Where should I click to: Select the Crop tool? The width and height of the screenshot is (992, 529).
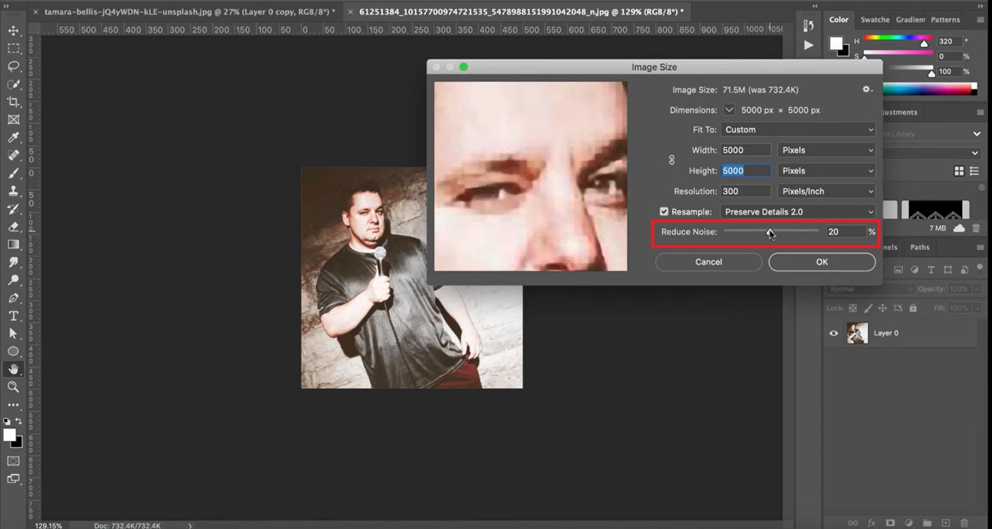[13, 102]
